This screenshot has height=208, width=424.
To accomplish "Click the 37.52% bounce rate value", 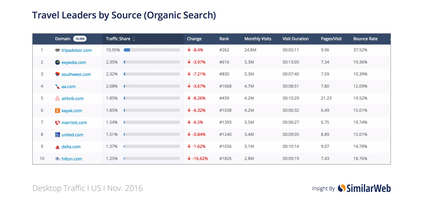I will point(360,50).
